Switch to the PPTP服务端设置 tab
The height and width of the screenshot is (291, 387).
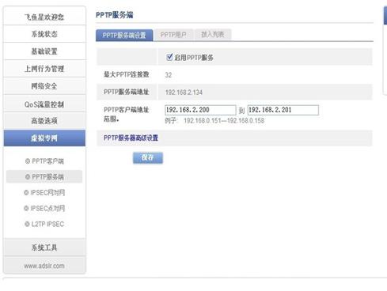coord(124,35)
